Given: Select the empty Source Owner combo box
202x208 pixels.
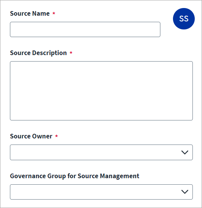Looking at the screenshot, I should click(101, 152).
